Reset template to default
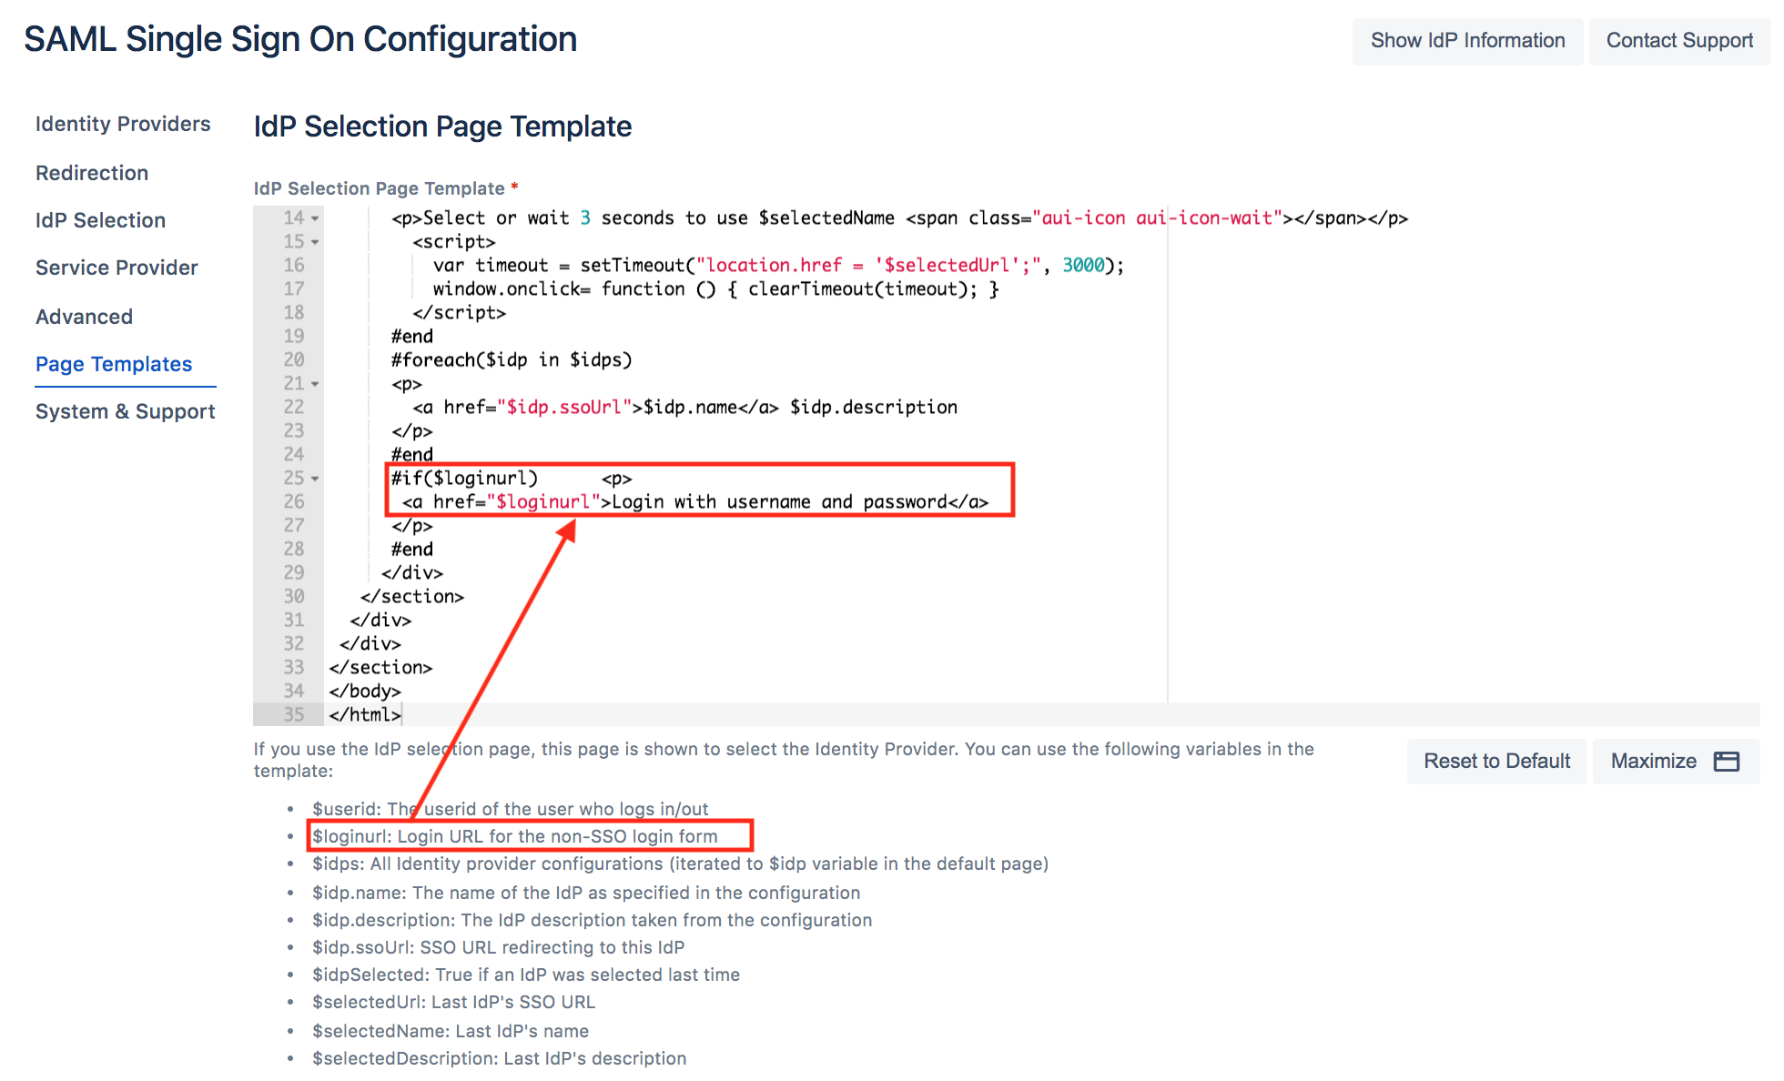 [x=1496, y=761]
